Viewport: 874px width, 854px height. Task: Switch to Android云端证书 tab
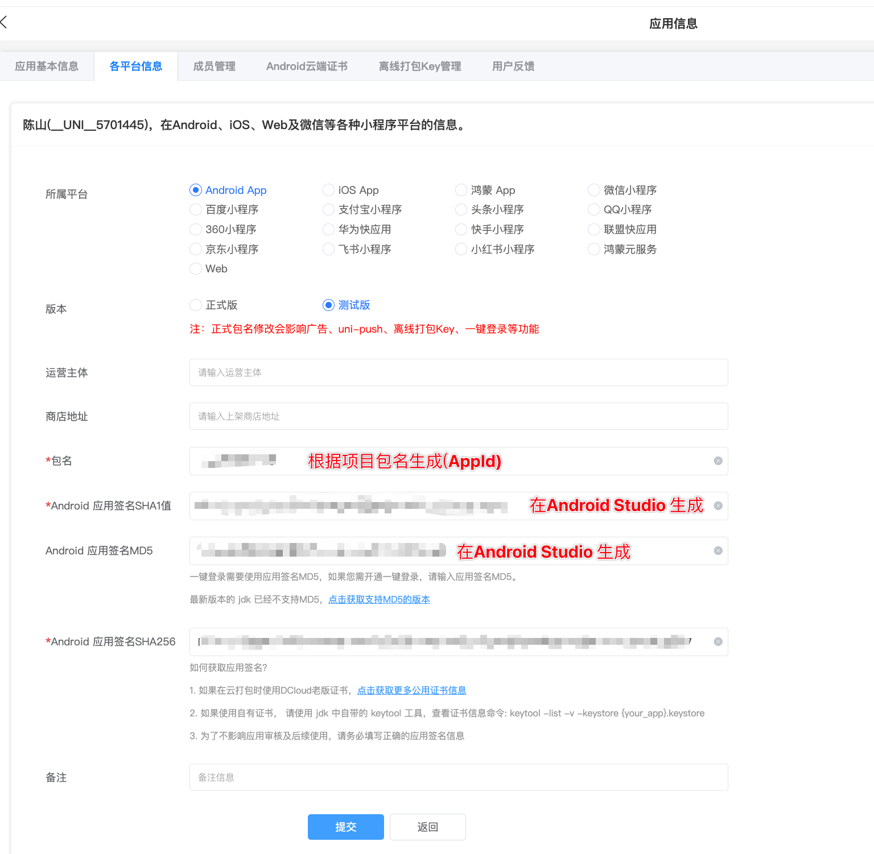[307, 66]
